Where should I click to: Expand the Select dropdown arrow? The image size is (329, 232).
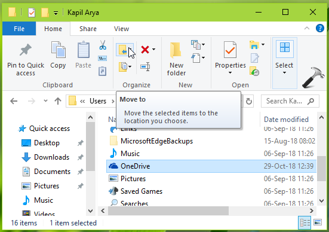click(x=284, y=73)
